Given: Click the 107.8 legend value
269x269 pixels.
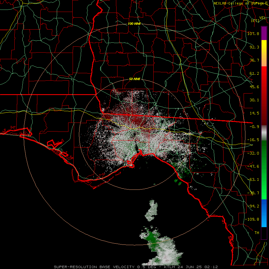Looking at the screenshot, I should (x=253, y=33).
